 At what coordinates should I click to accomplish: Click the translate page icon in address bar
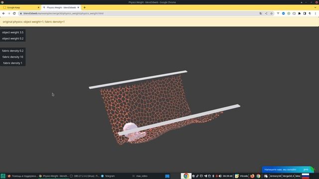pyautogui.click(x=261, y=13)
